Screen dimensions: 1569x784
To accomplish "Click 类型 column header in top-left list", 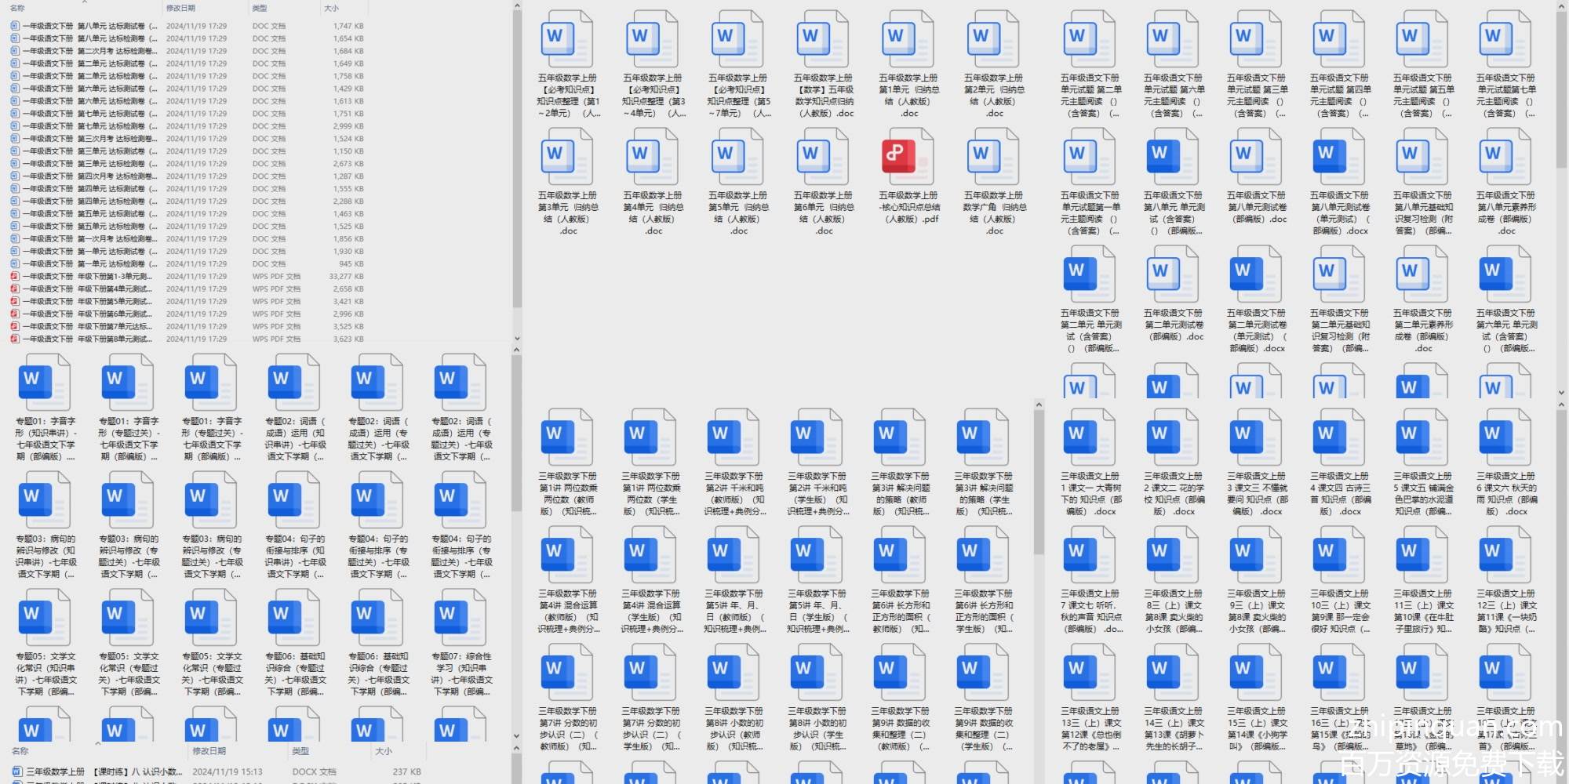I will click(260, 8).
